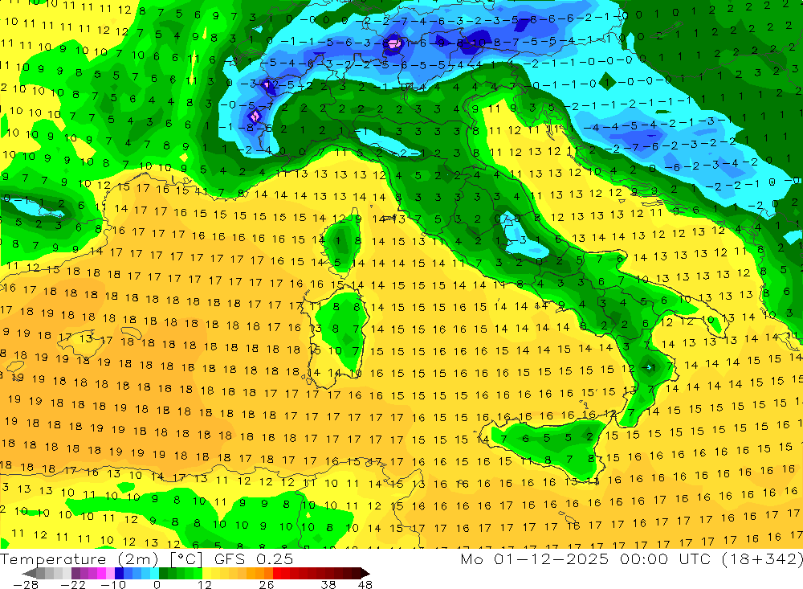Image resolution: width=803 pixels, height=589 pixels.
Task: Click the "GFS 0.25" model label
Action: click(x=254, y=558)
